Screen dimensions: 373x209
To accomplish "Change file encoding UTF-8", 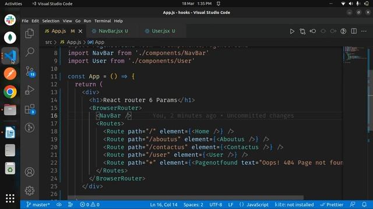I will point(216,204).
